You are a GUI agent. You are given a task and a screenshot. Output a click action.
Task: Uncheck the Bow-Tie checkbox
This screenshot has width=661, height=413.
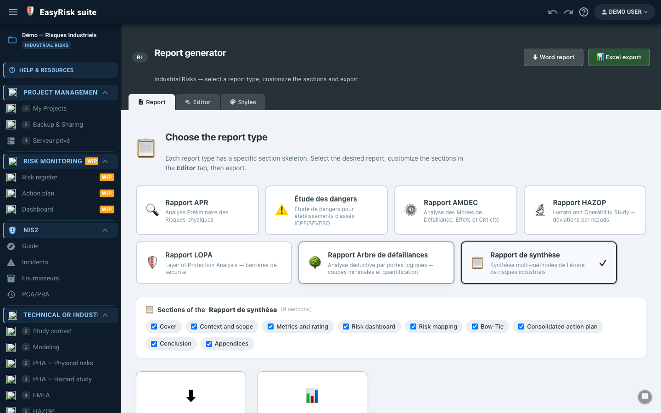[x=475, y=327]
